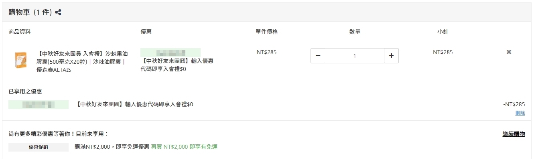Click the 單件價格 column header
This screenshot has height=162, width=534.
266,32
